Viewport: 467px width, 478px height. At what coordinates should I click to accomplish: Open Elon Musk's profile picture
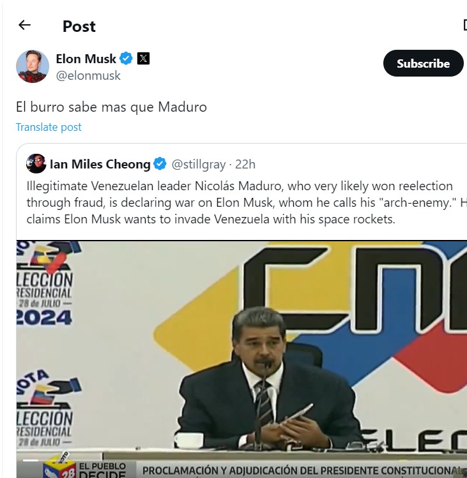(33, 66)
